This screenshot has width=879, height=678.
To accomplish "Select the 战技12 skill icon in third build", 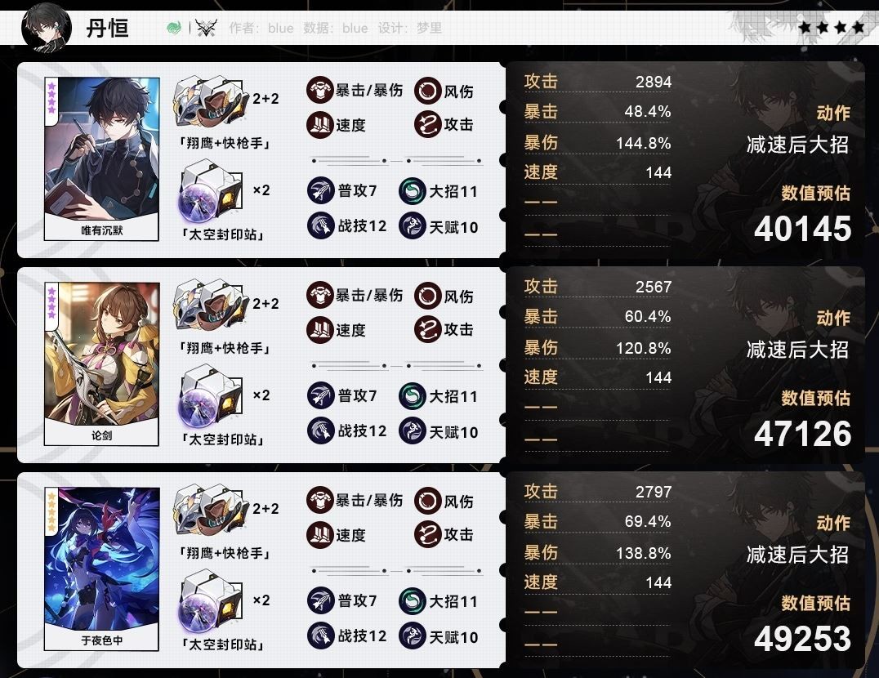I will 321,636.
